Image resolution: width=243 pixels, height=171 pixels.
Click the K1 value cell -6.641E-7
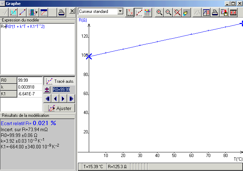(x=29, y=94)
